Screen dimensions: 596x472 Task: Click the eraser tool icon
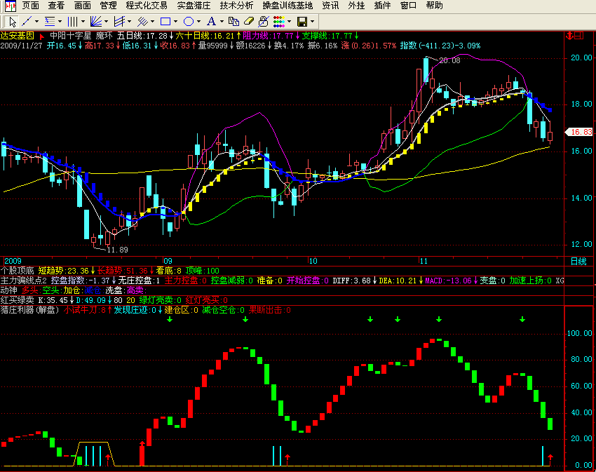[x=248, y=21]
